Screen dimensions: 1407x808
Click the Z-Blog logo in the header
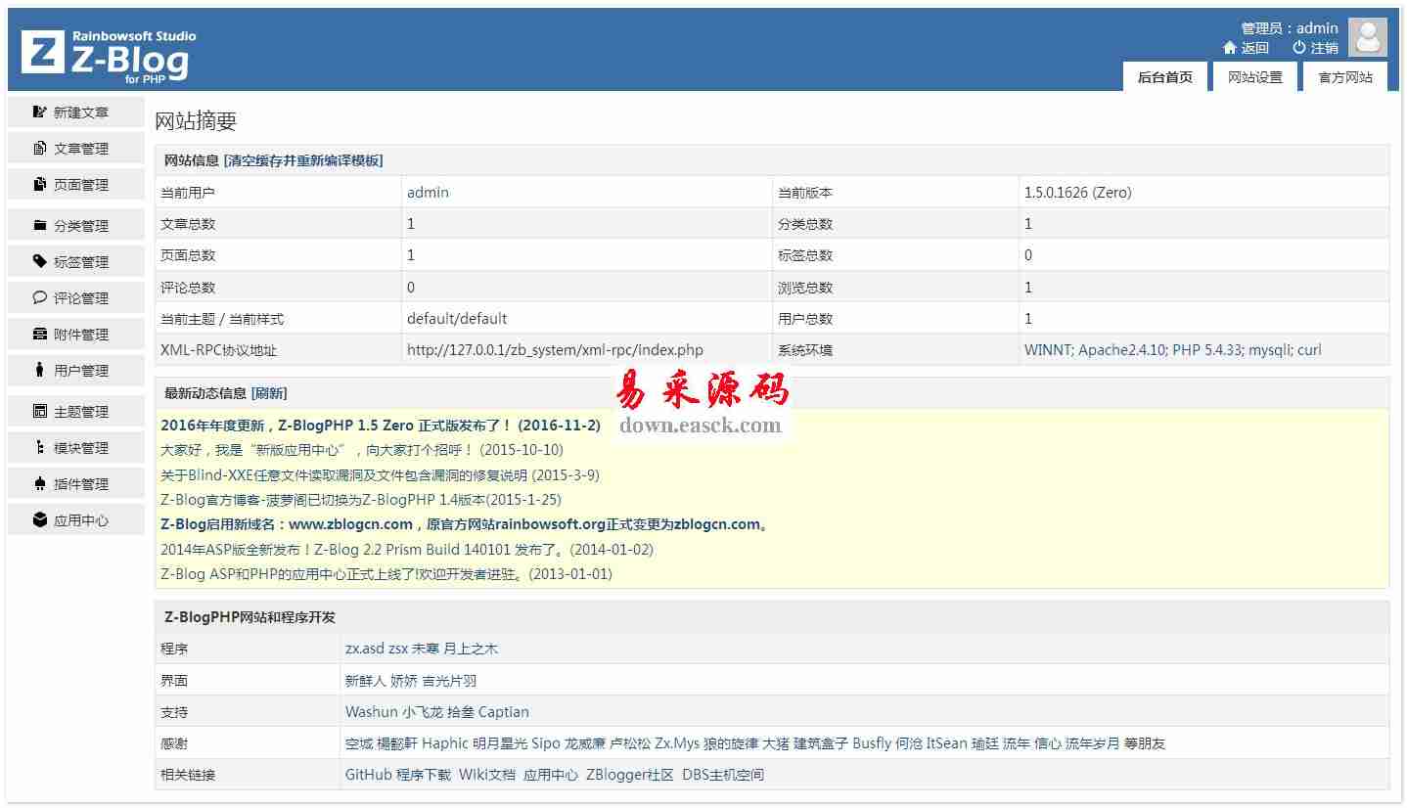pos(109,55)
